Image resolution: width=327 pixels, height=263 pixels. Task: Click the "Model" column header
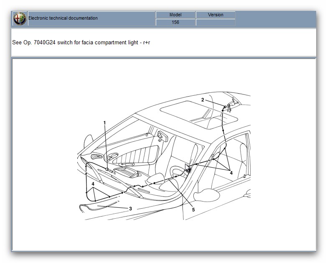click(175, 15)
